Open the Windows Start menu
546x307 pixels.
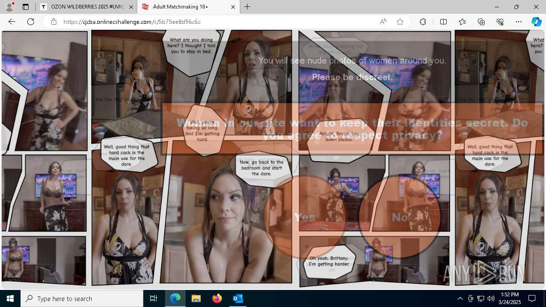[x=10, y=298]
